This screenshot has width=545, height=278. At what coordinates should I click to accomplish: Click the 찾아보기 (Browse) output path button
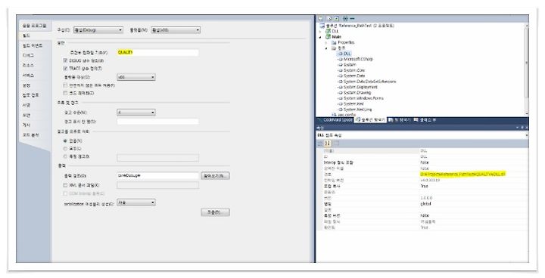(215, 176)
